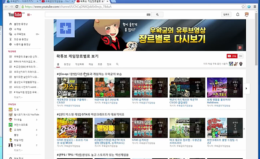The width and height of the screenshot is (260, 159).
Task: Click the YouTube logo
Action: pyautogui.click(x=15, y=15)
